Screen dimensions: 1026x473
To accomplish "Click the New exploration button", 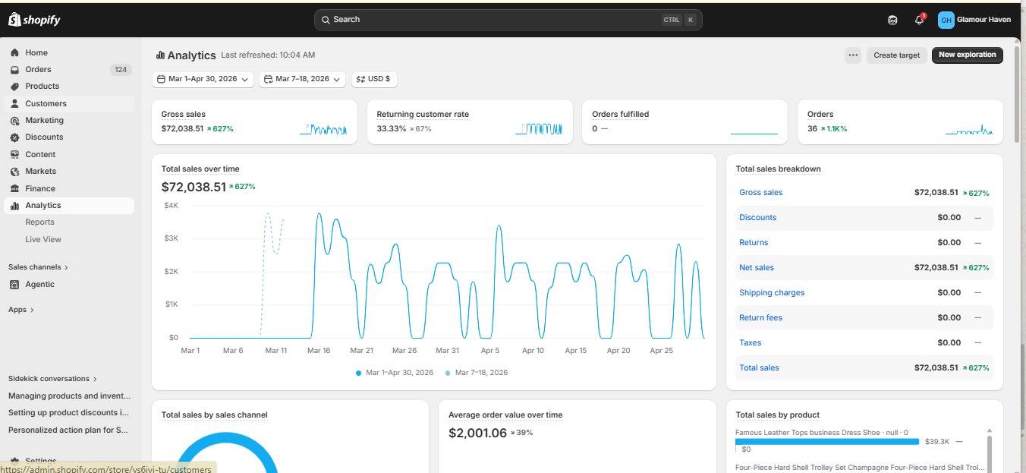I will coord(968,55).
